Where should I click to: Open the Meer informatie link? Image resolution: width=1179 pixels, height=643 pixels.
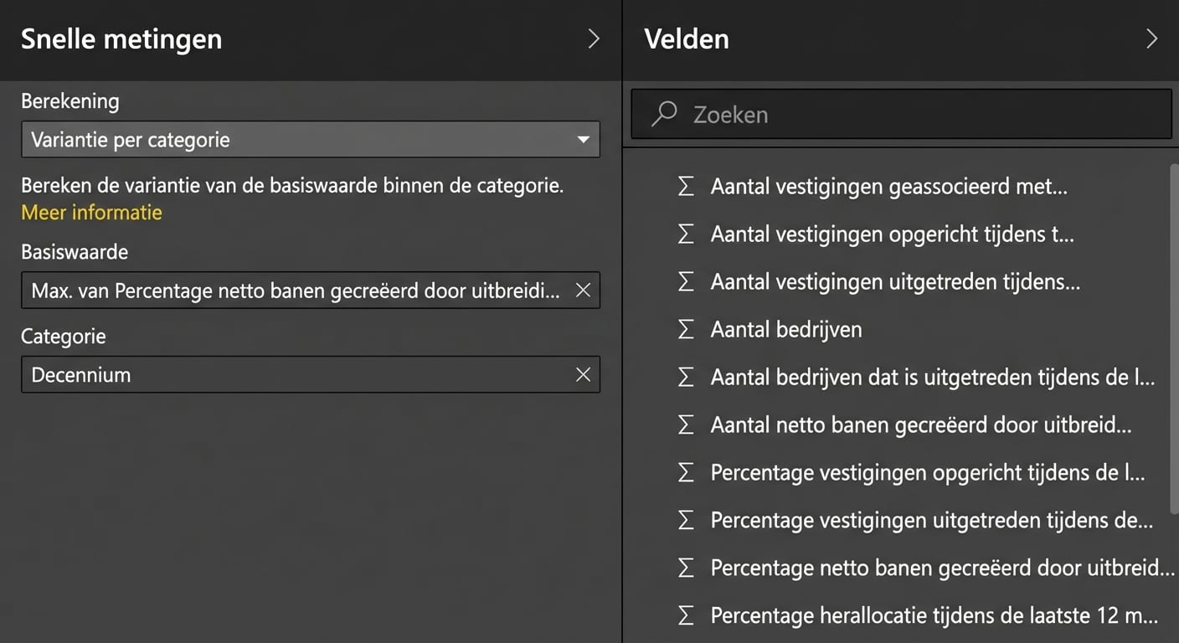click(x=91, y=213)
